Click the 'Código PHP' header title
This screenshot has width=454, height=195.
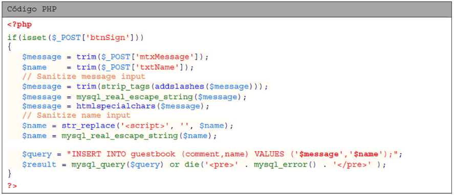32,9
